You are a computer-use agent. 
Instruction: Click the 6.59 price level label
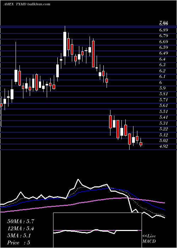click(164, 47)
